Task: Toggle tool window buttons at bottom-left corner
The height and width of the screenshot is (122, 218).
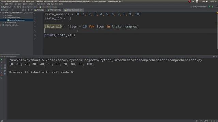Action: (2, 121)
